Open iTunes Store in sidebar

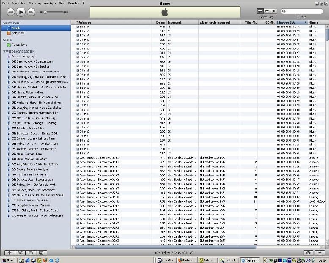click(x=18, y=44)
